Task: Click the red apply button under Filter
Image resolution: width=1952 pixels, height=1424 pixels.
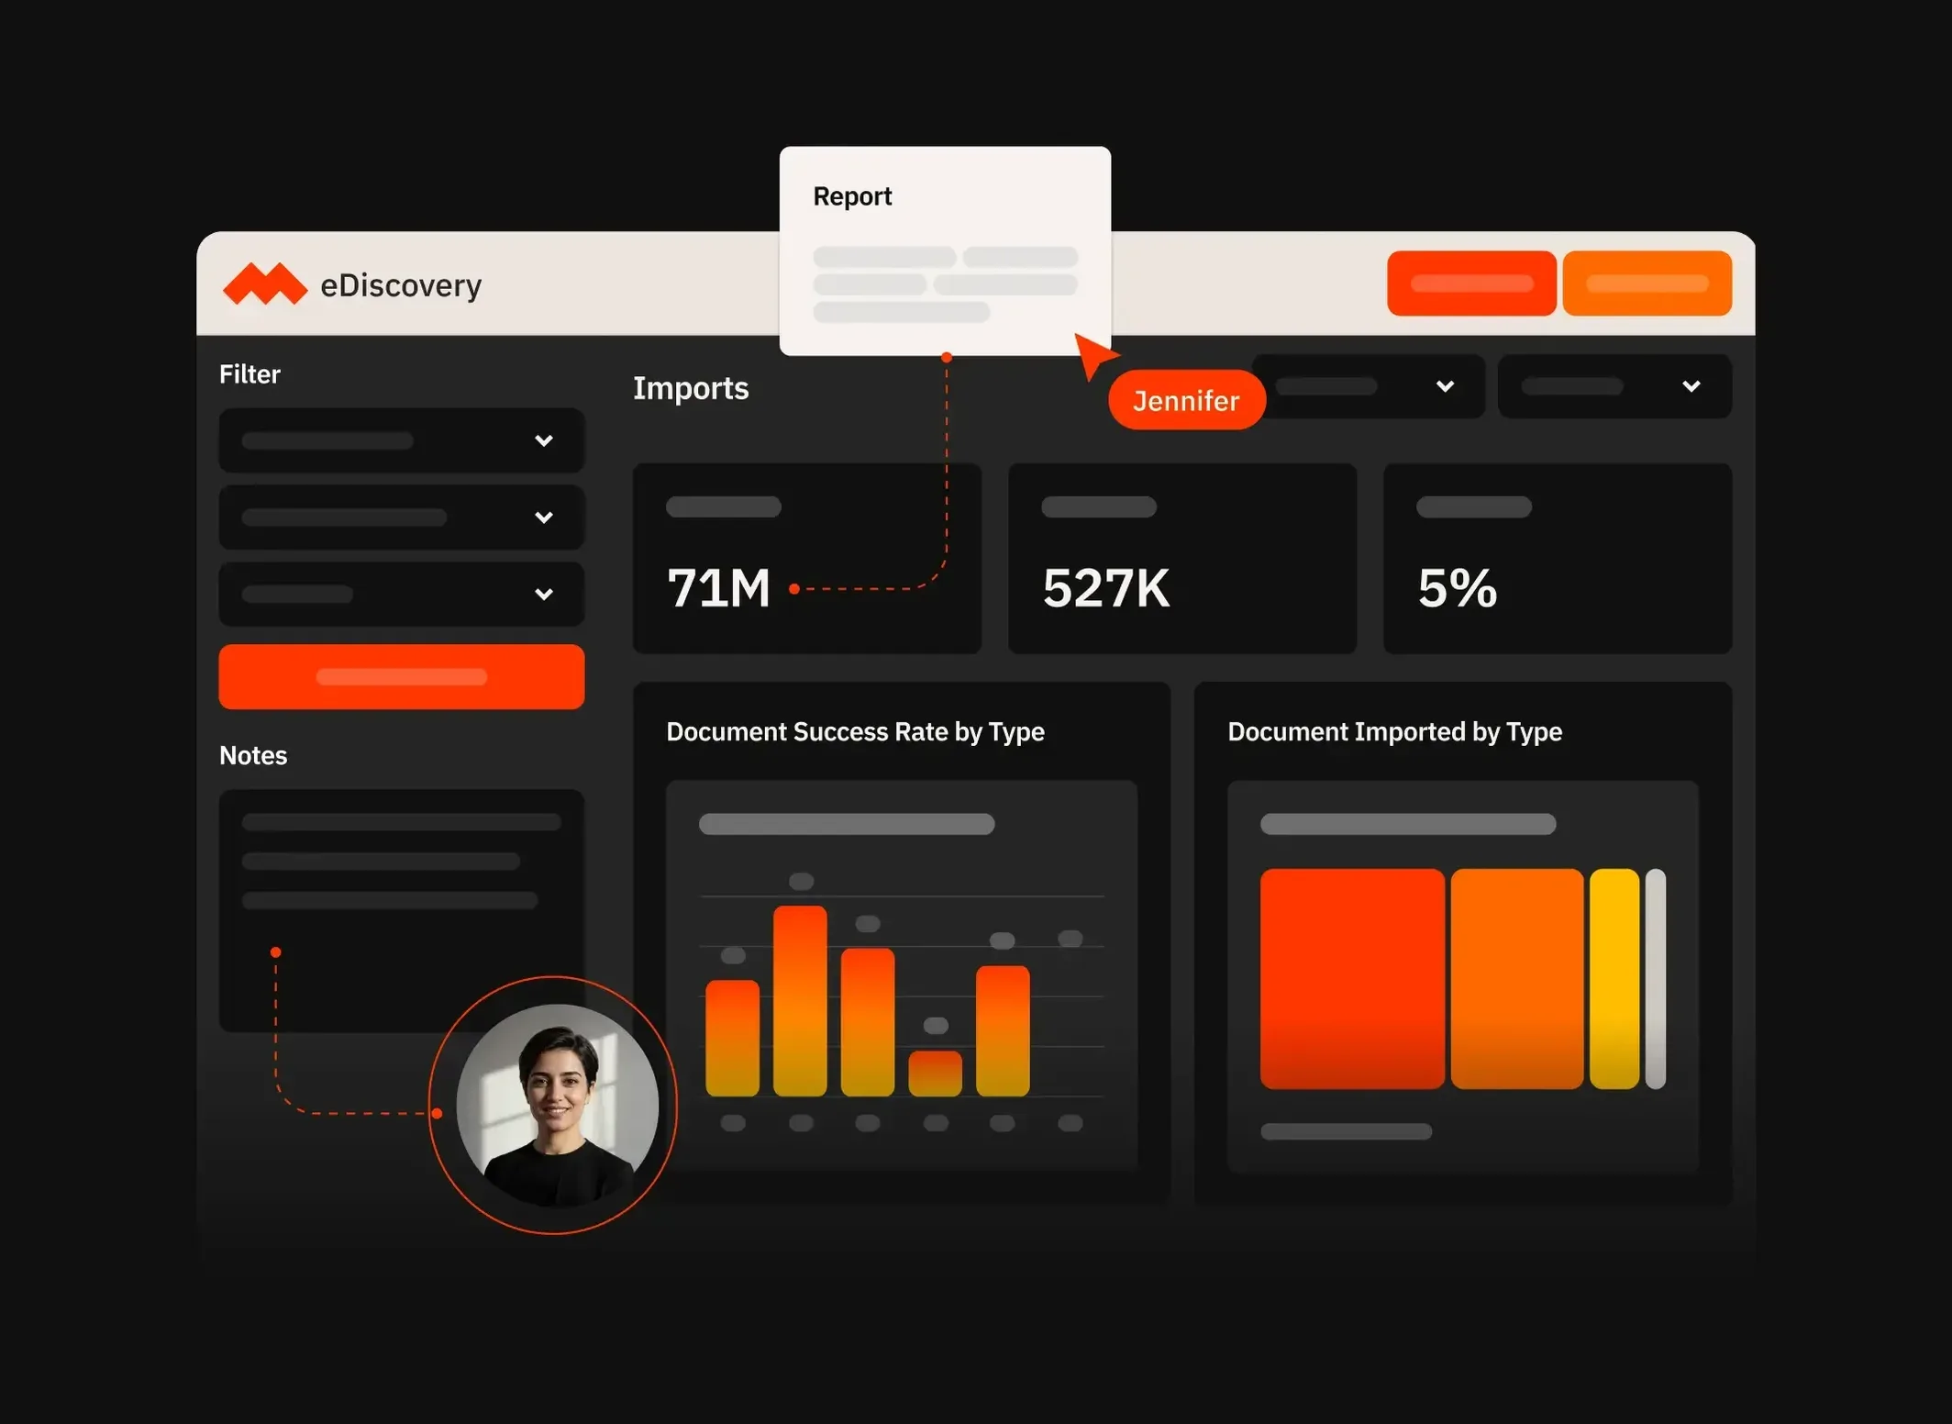Action: tap(401, 677)
